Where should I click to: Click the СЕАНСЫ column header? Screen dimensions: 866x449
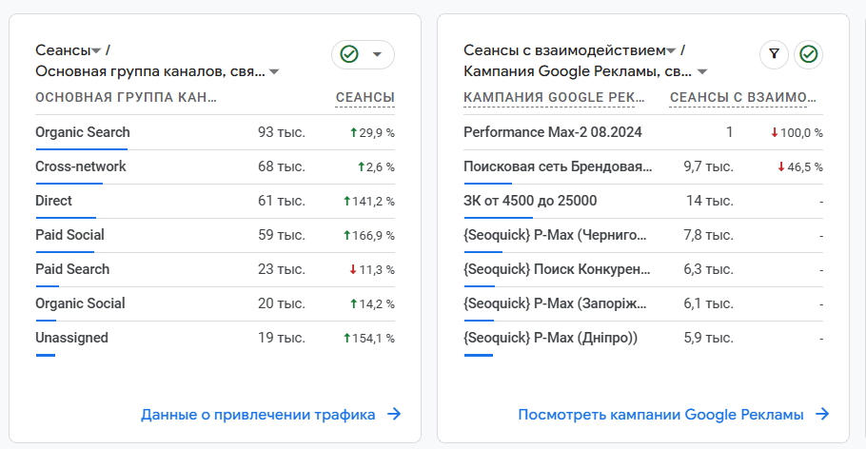(365, 98)
